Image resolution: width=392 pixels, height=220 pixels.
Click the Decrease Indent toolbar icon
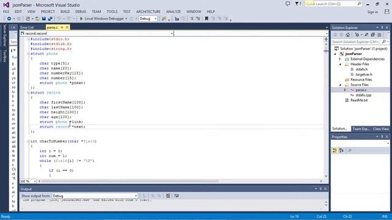tap(177, 19)
